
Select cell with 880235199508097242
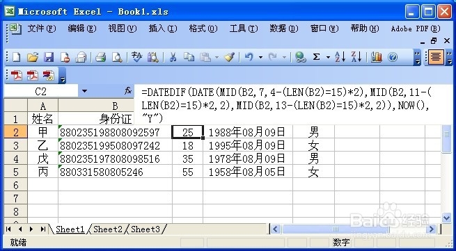click(115, 145)
